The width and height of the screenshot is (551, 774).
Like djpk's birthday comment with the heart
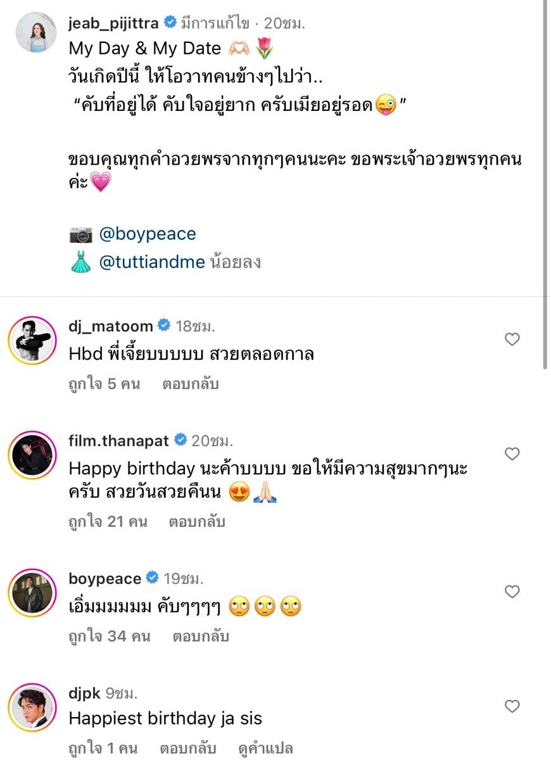[x=512, y=706]
